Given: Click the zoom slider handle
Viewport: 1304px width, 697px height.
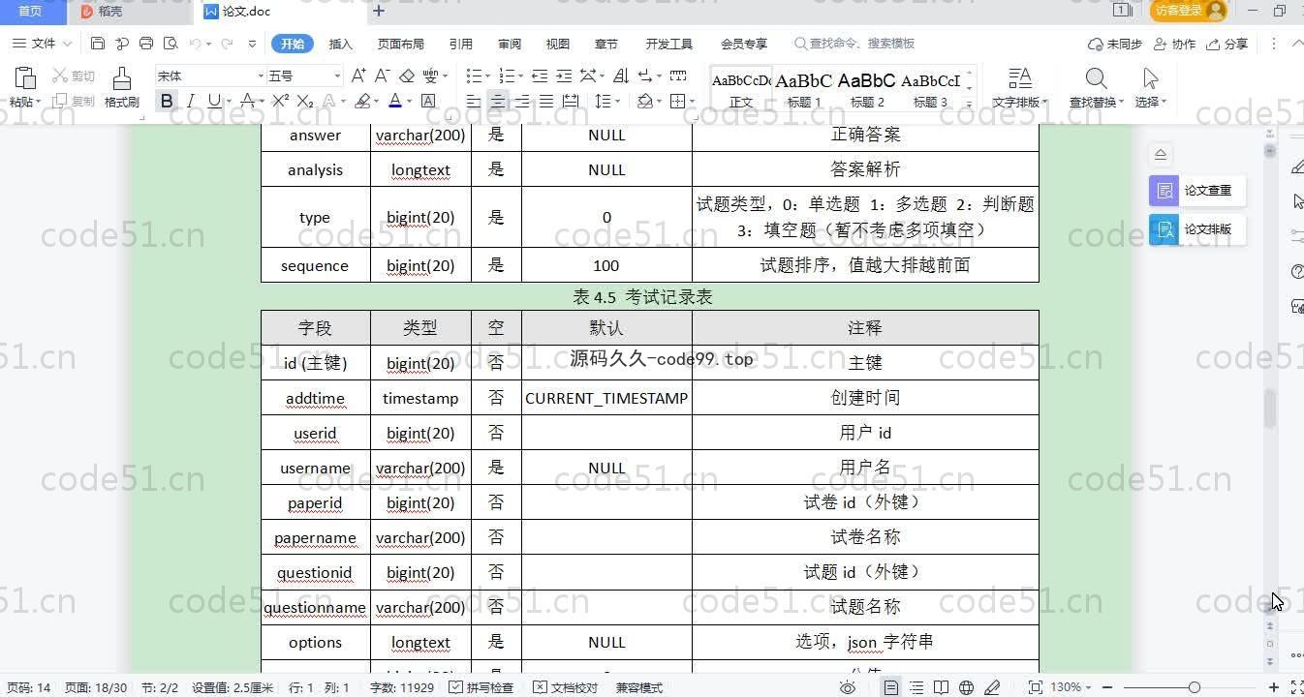Looking at the screenshot, I should pyautogui.click(x=1195, y=687).
